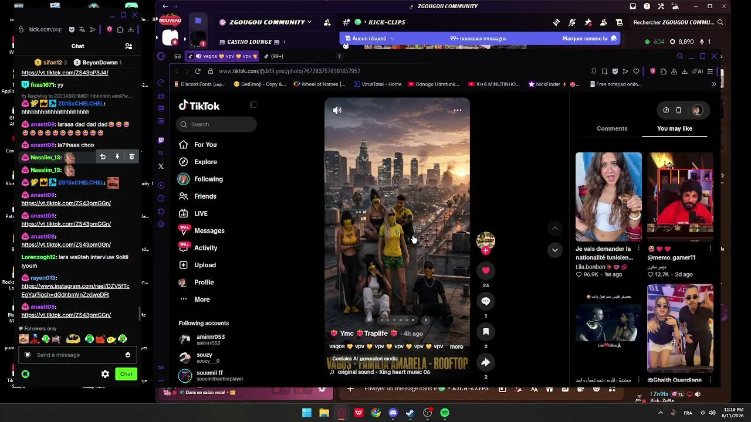Viewport: 751px width, 422px height.
Task: Open the Opera GX easy setup menu
Action: pos(710,72)
